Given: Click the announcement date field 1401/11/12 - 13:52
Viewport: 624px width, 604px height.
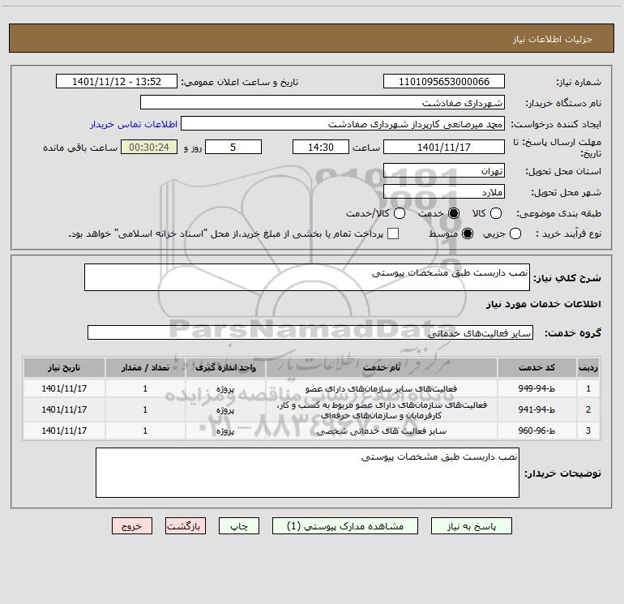Looking at the screenshot, I should pyautogui.click(x=117, y=81).
